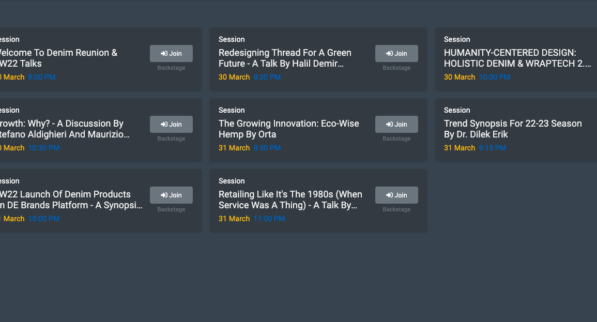This screenshot has width=597, height=322.
Task: Open Backstage for Welcome To Denim Reunion
Action: (171, 68)
